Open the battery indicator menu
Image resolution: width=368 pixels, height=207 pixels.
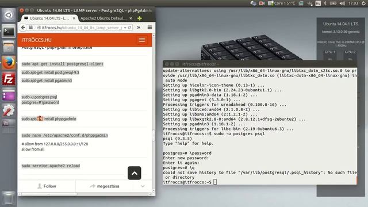(x=333, y=3)
